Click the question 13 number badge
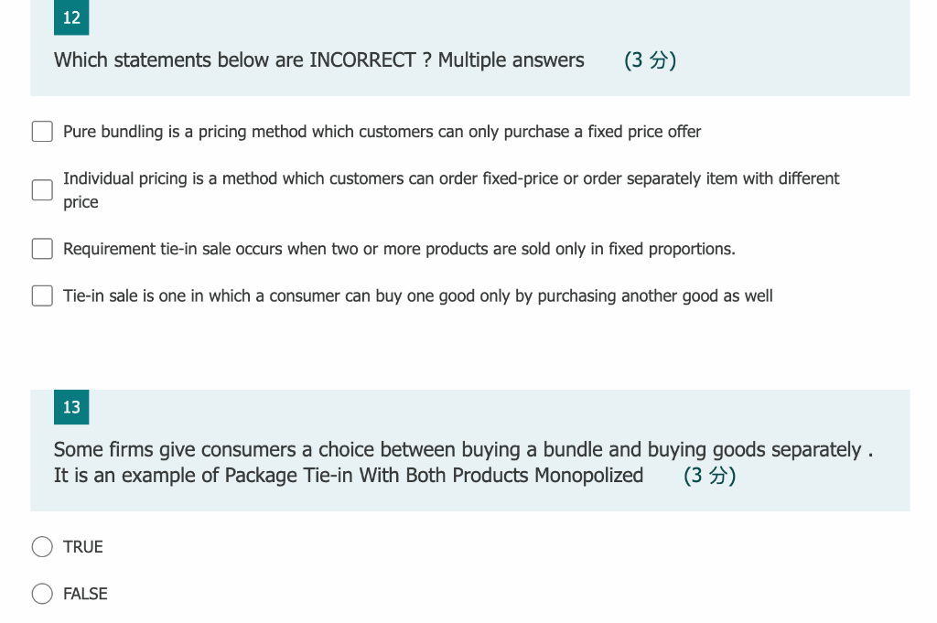 pyautogui.click(x=71, y=407)
